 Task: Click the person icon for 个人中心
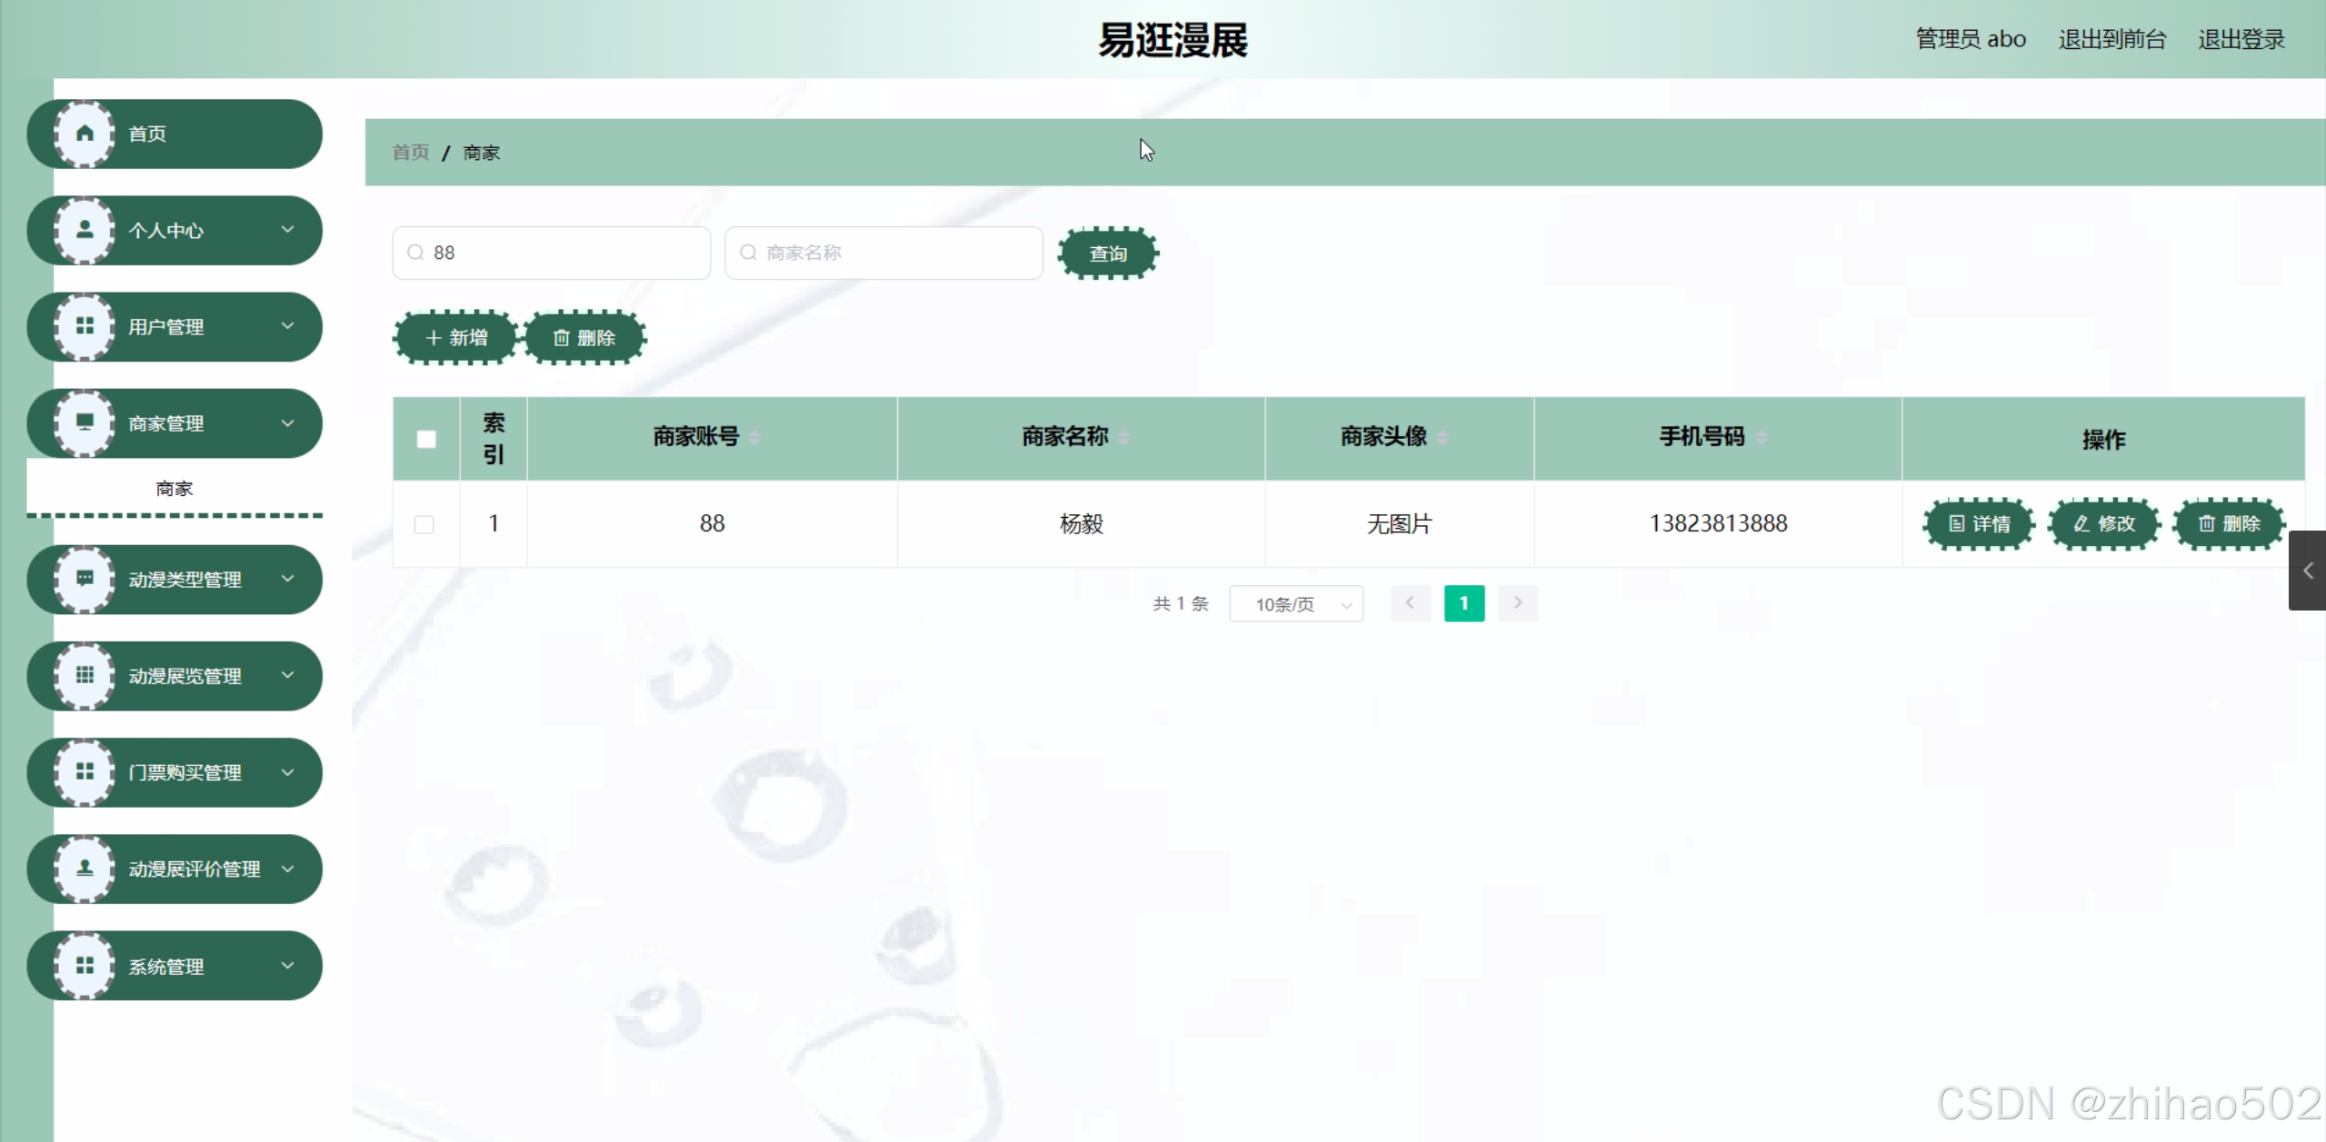coord(85,230)
